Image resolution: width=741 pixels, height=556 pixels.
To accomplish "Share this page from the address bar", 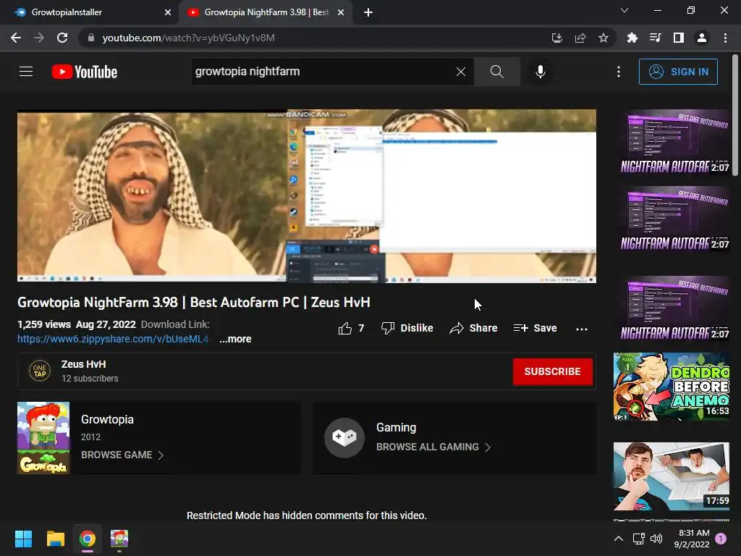I will tap(580, 38).
